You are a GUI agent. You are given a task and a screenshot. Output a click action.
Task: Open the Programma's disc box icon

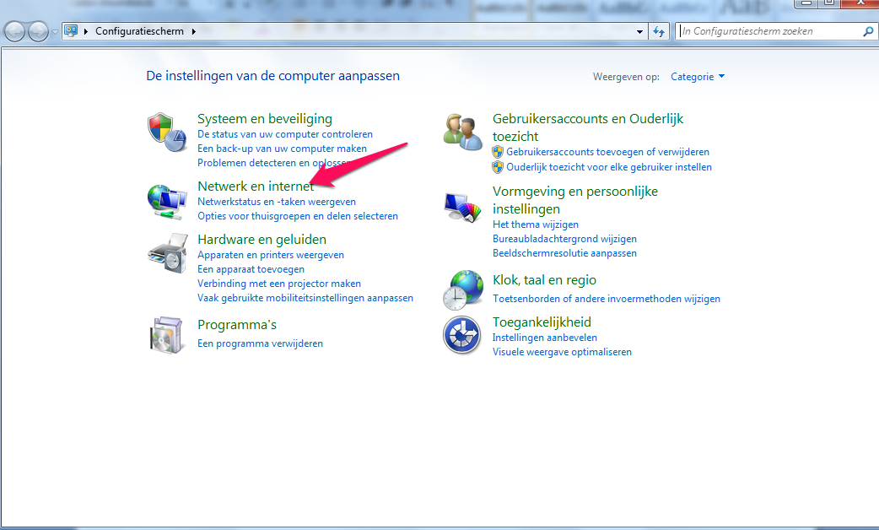pyautogui.click(x=166, y=335)
